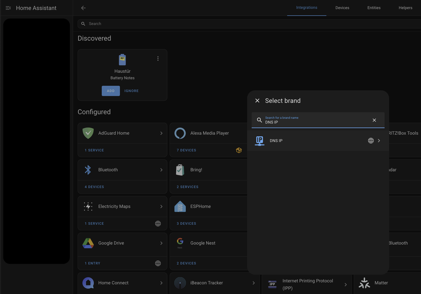Click the Bring! shopping bag icon

180,170
